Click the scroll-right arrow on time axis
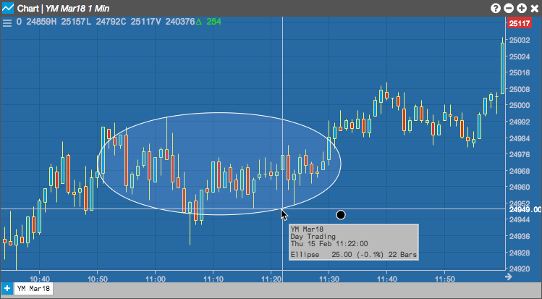The width and height of the screenshot is (542, 299). pyautogui.click(x=508, y=277)
